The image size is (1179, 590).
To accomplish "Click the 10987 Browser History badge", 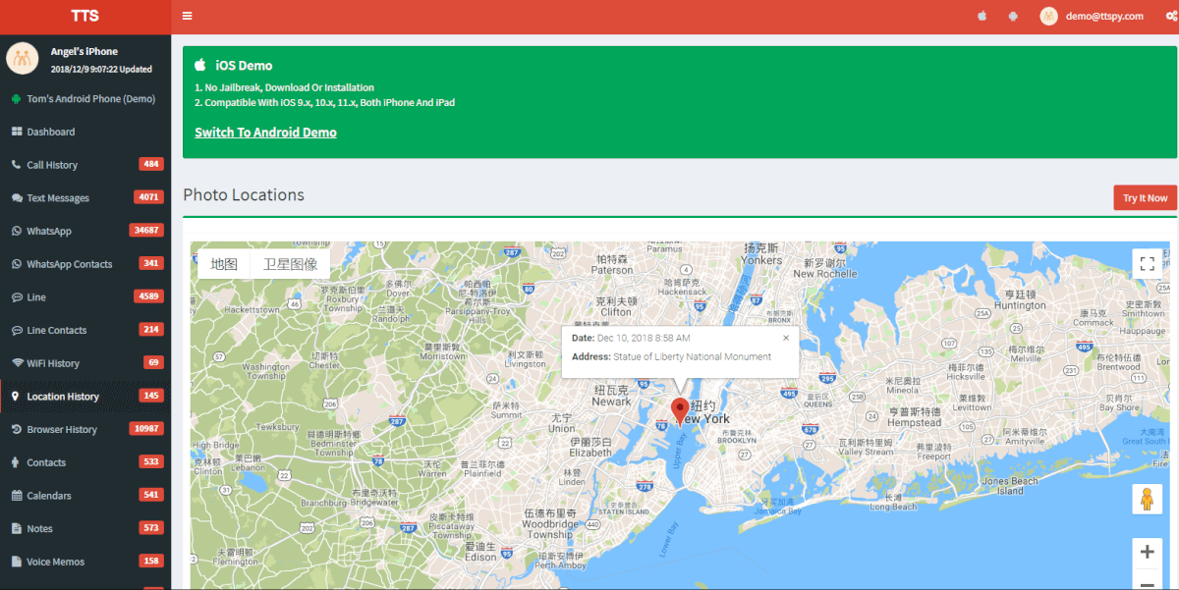I will tap(146, 429).
